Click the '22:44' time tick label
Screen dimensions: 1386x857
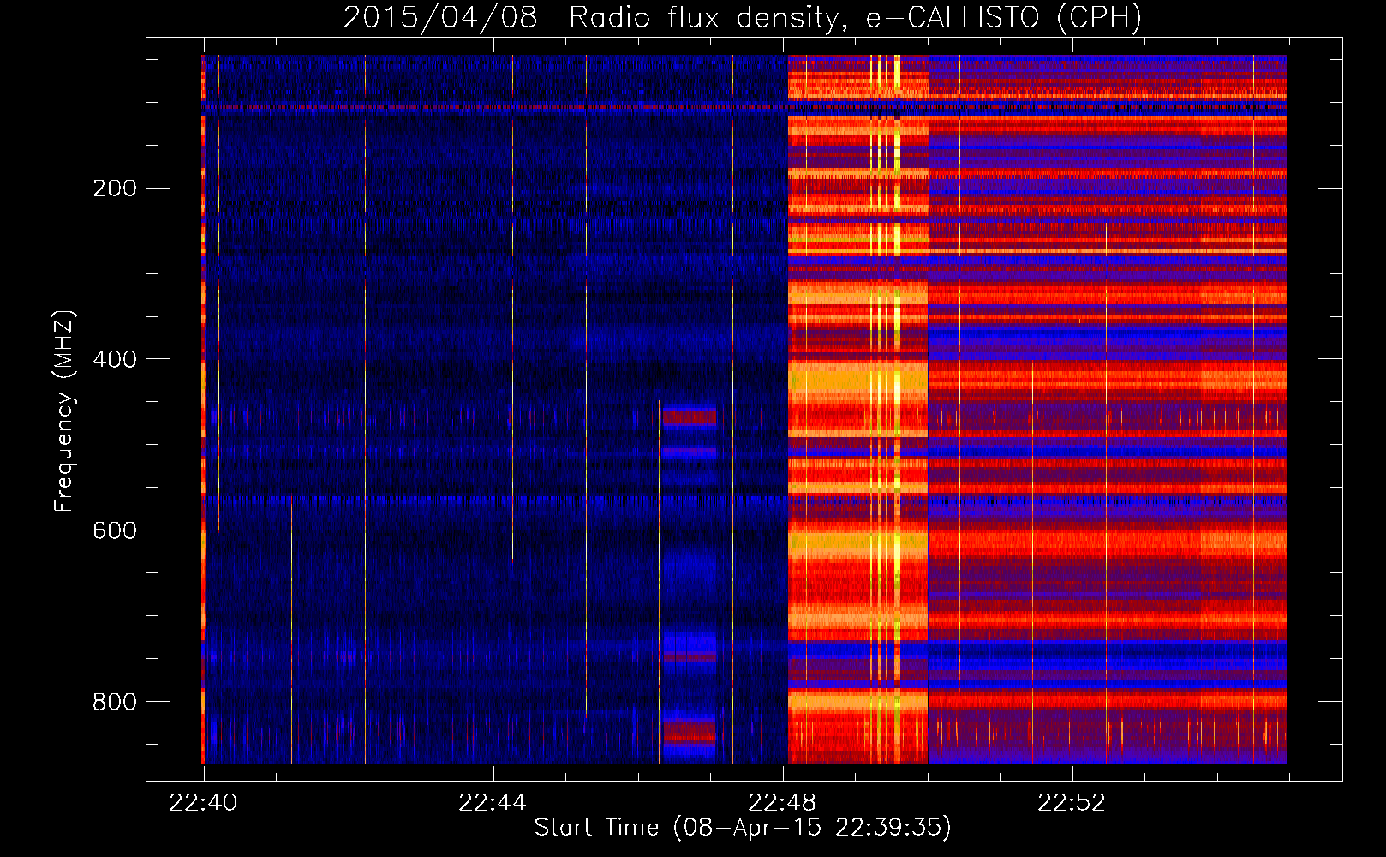click(493, 803)
